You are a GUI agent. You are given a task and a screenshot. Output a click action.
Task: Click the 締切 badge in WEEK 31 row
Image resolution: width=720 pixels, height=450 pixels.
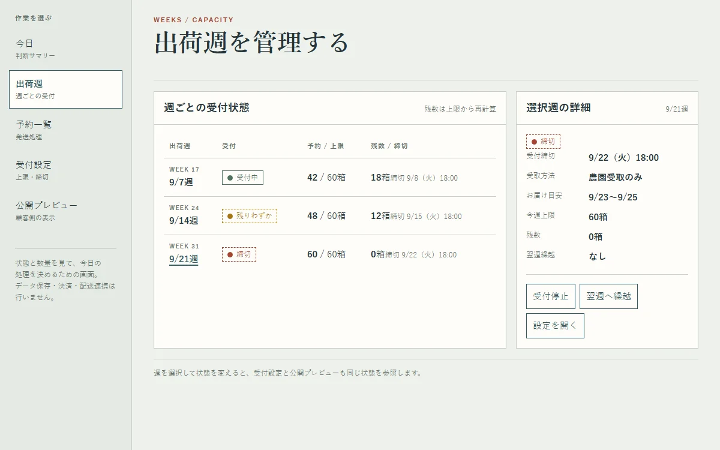tap(239, 254)
